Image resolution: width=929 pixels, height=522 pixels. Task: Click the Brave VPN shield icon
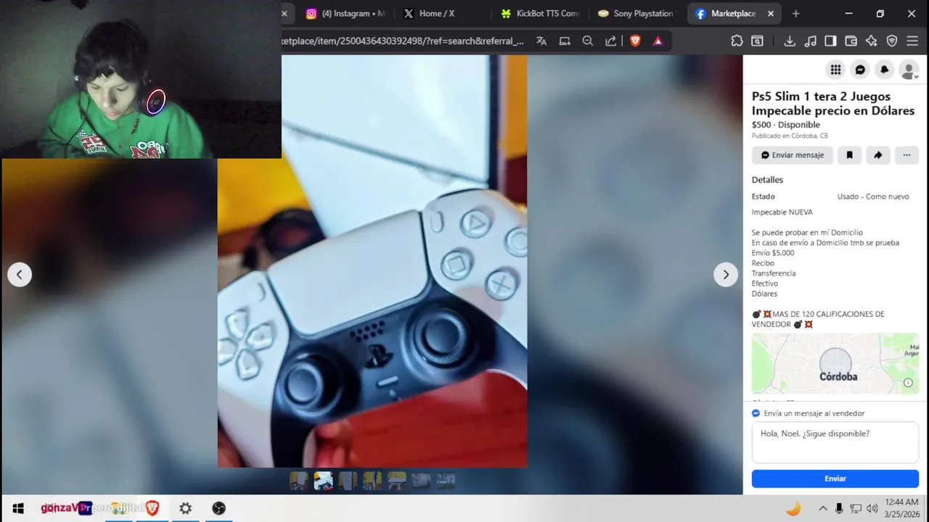point(892,41)
